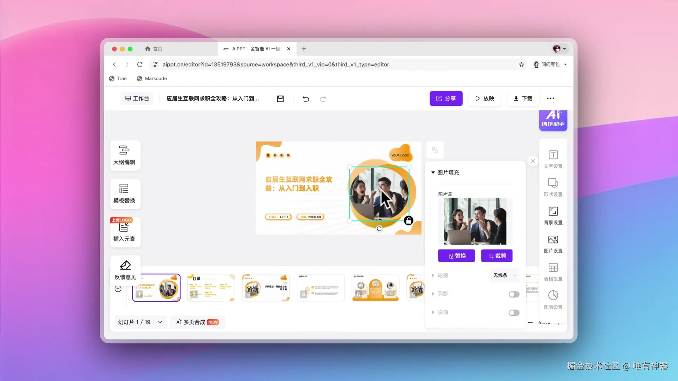The image size is (678, 381).
Task: Click the save icon in toolbar
Action: coord(280,99)
